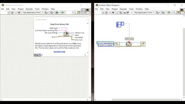Screen dimensions: 185x104
Task: Open View menu in Block Diagram
Action: pos(108,9)
